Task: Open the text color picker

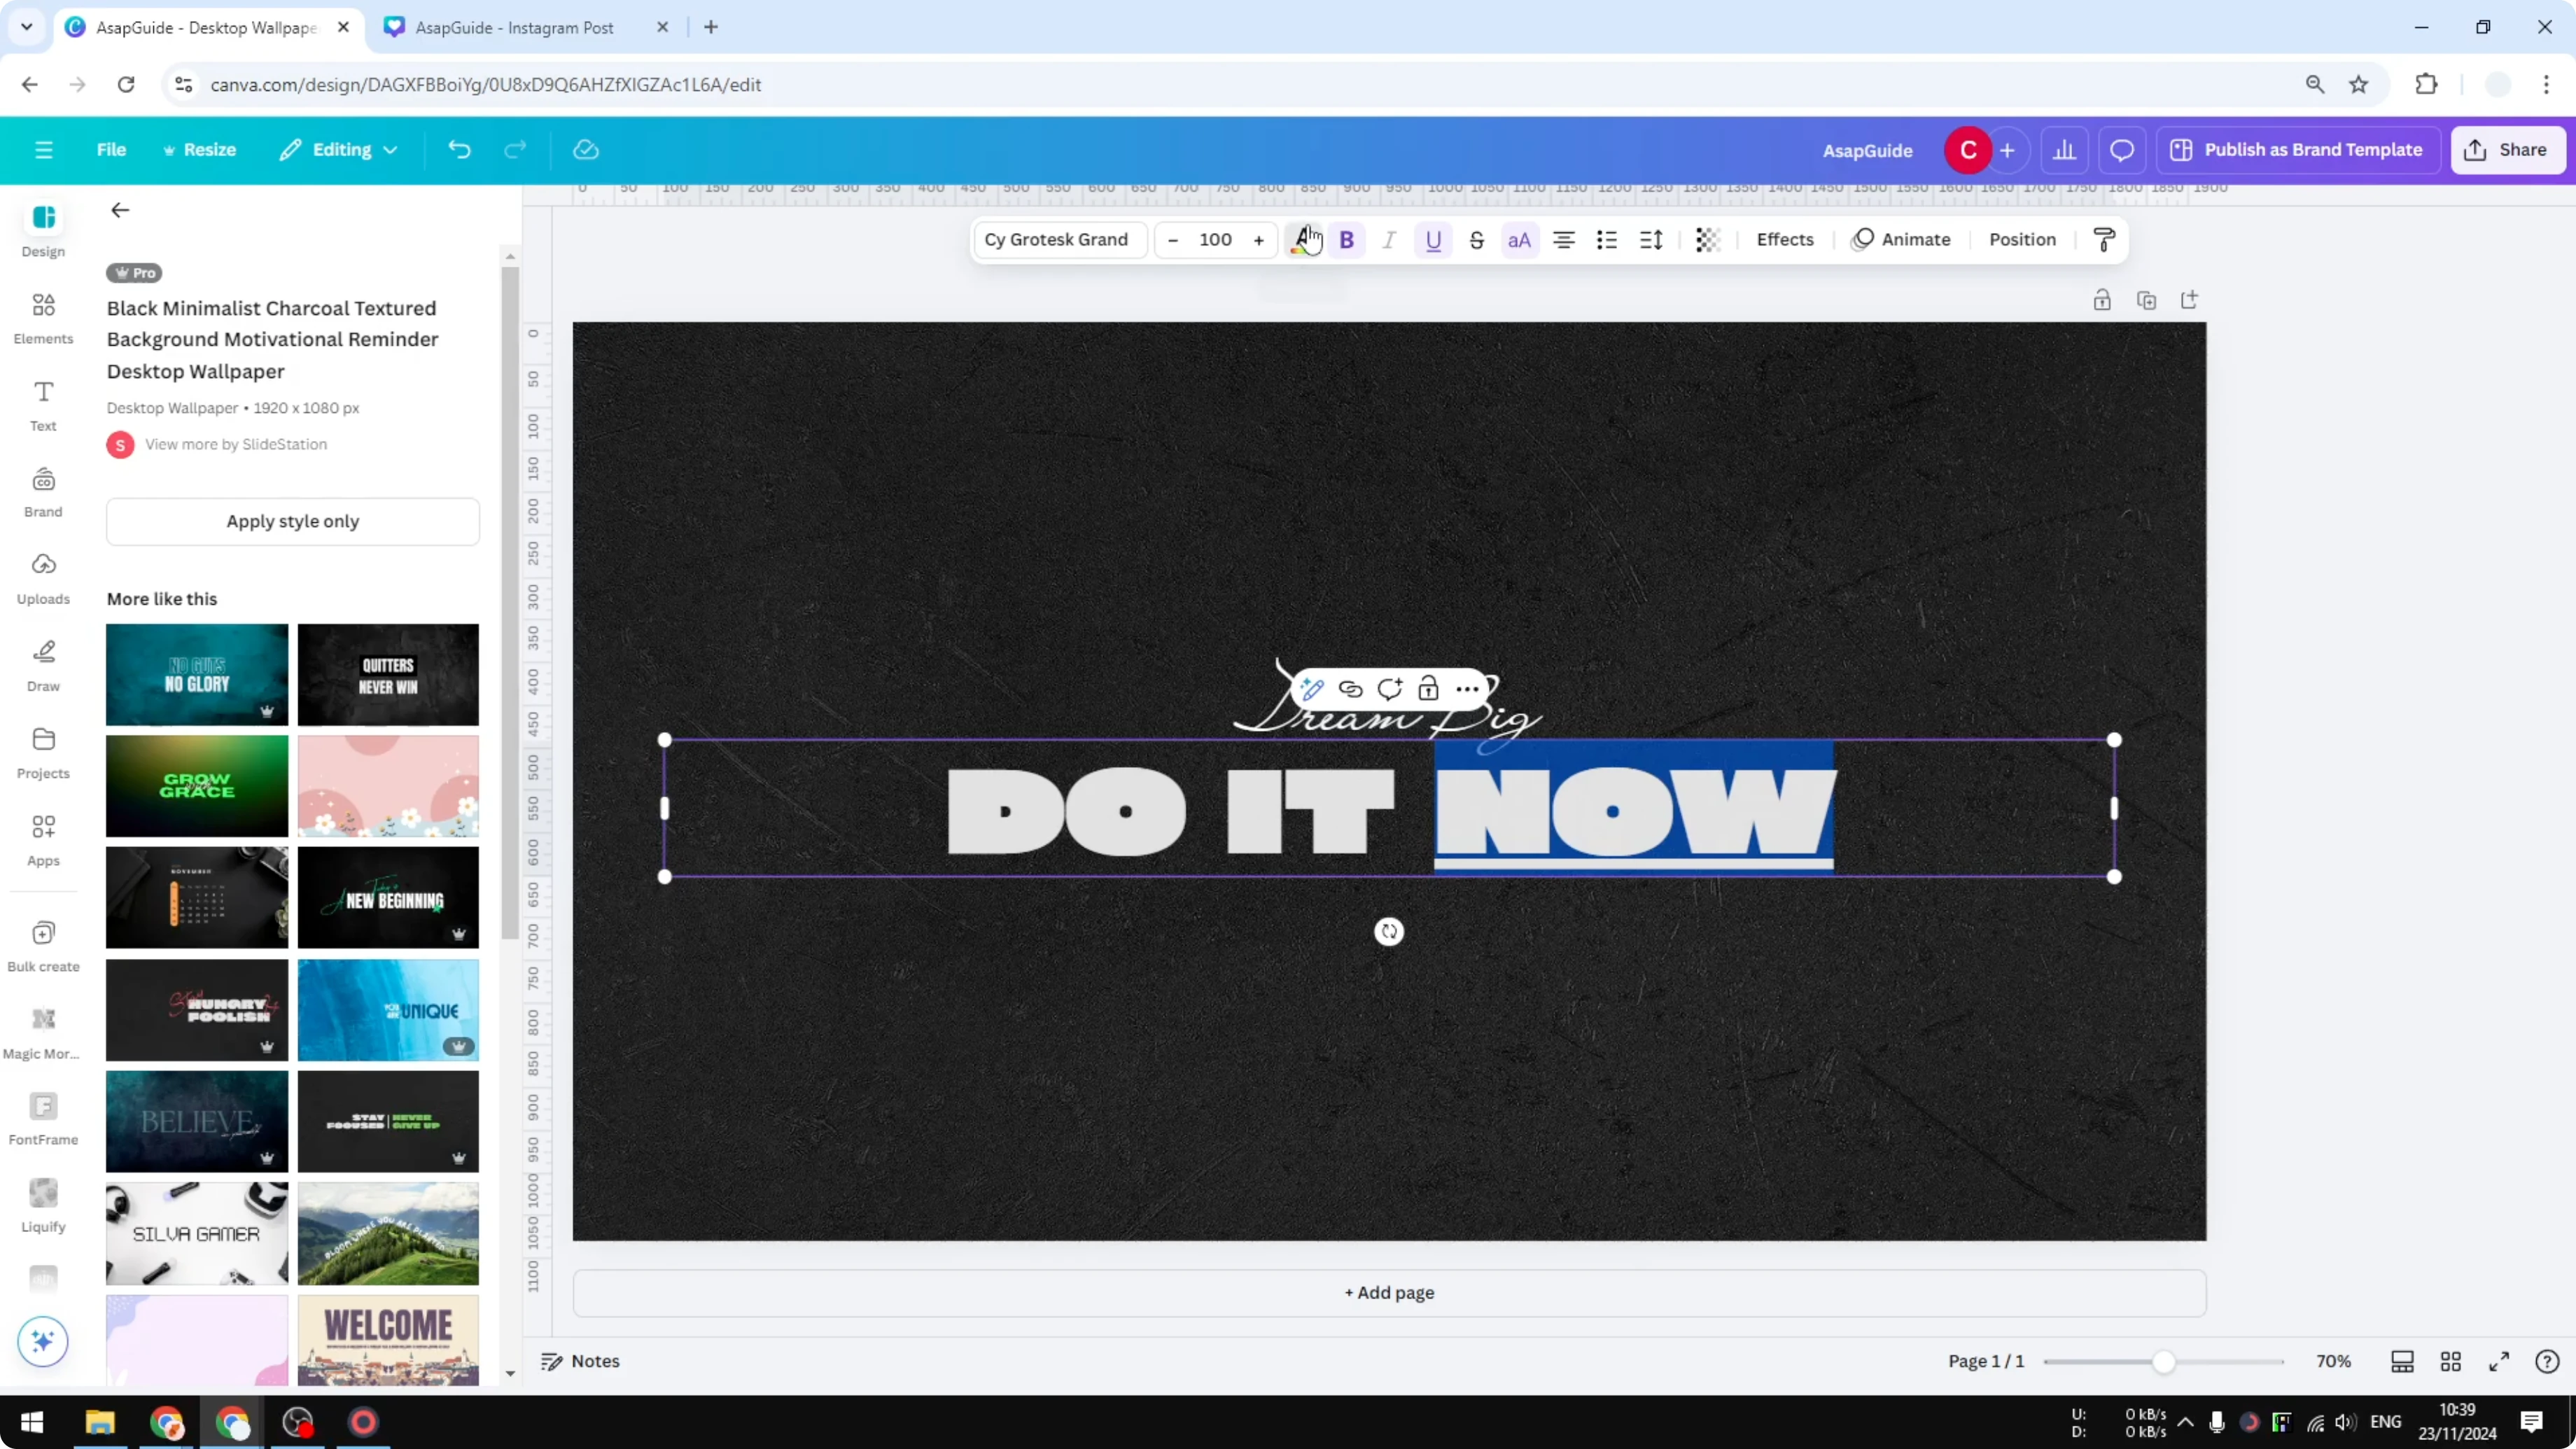Action: pos(1305,240)
